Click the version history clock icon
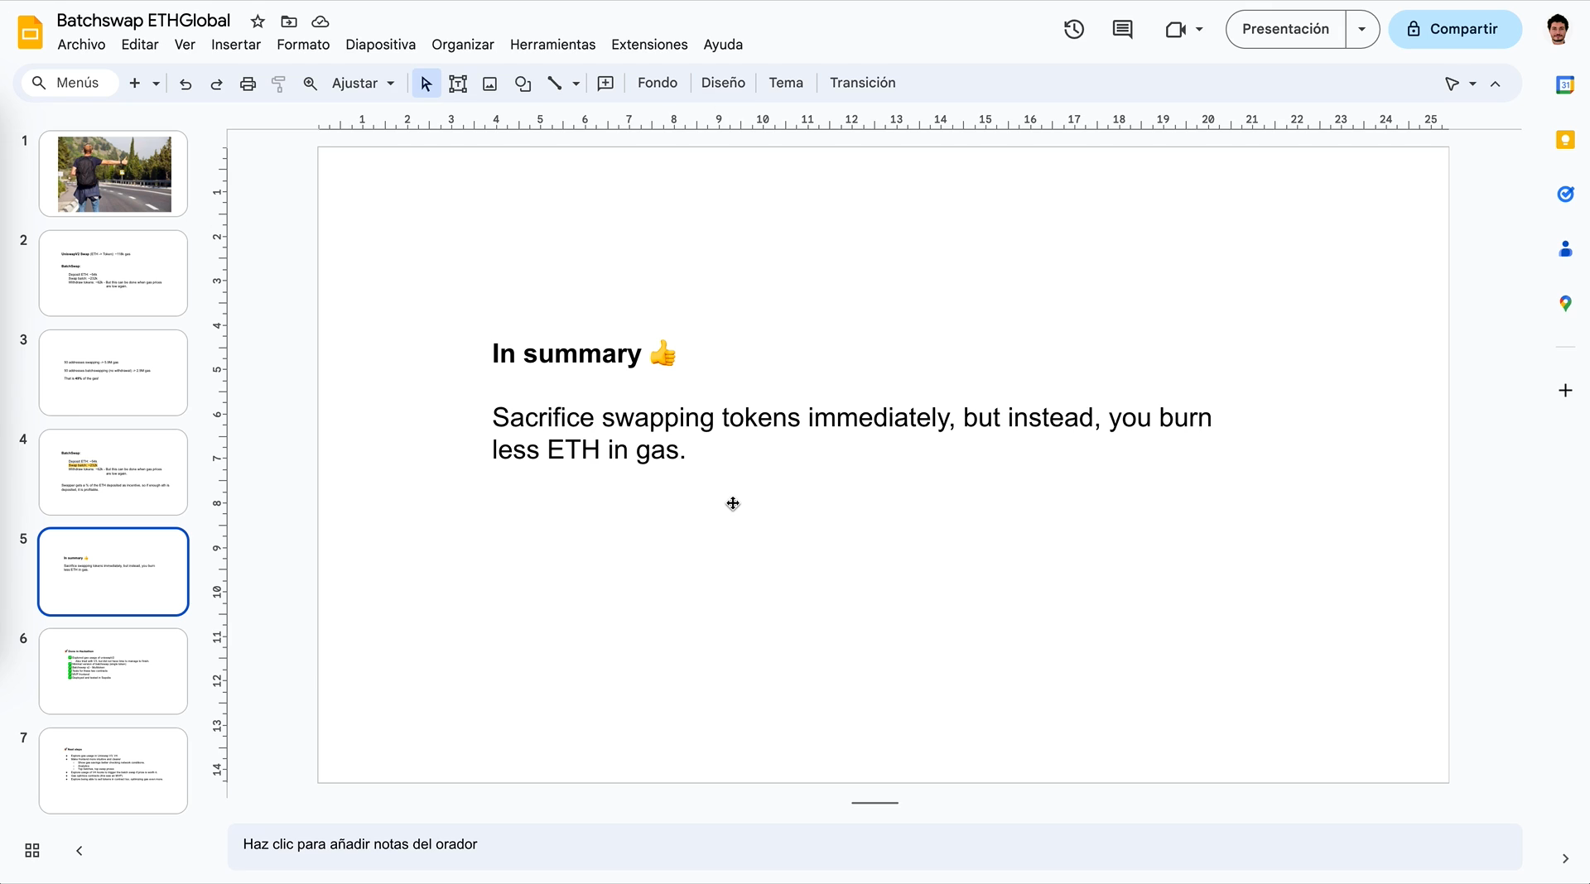The width and height of the screenshot is (1590, 884). click(1073, 30)
